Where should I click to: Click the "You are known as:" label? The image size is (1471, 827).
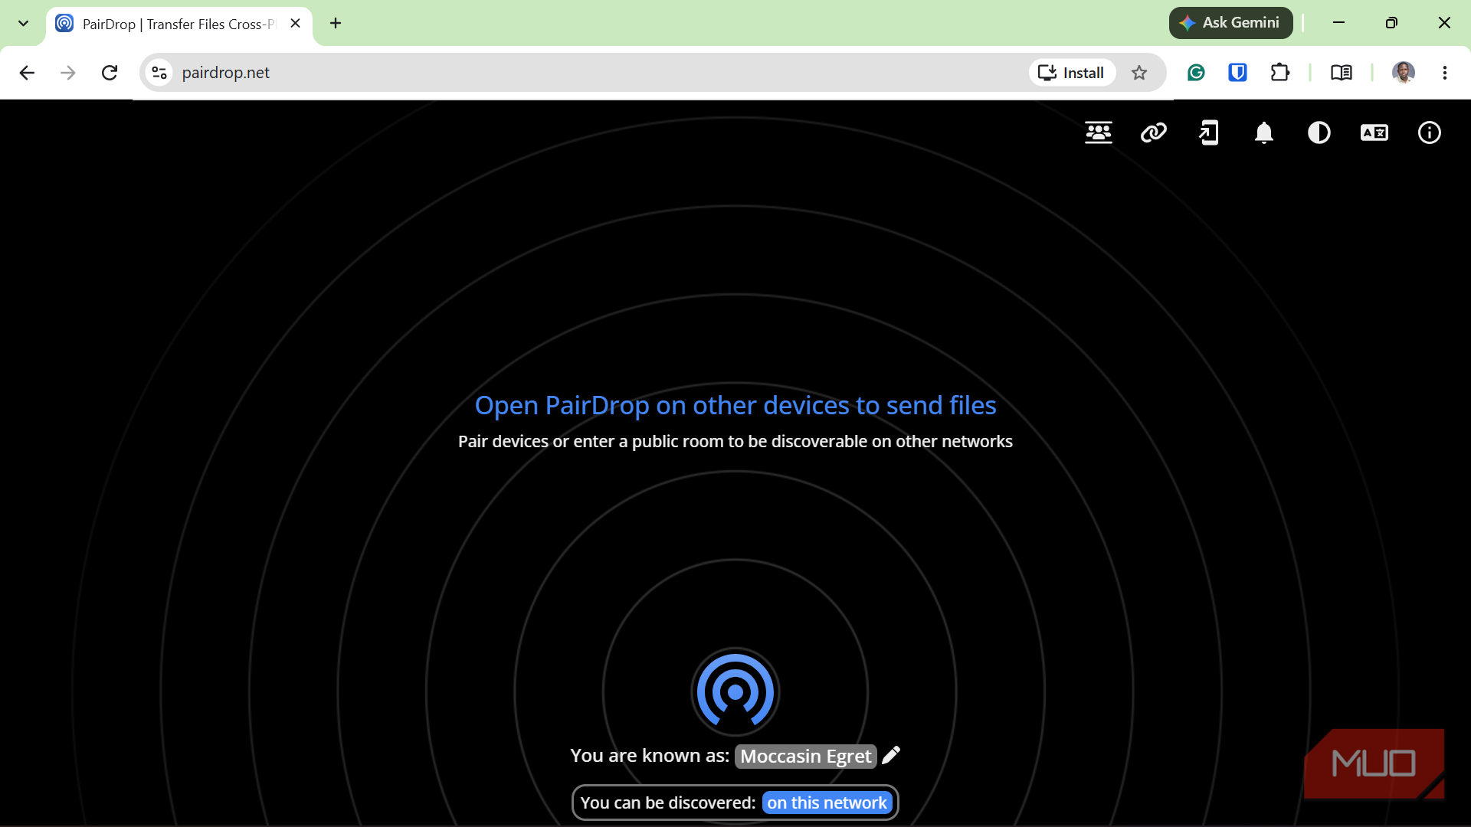pos(650,756)
